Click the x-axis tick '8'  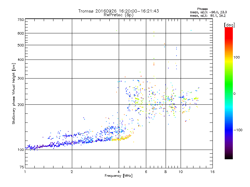(x=166, y=172)
